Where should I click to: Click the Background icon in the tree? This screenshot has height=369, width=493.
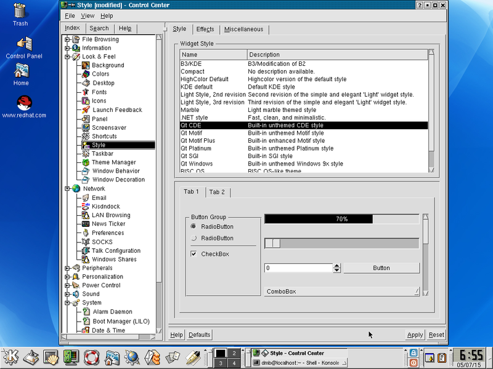click(86, 65)
